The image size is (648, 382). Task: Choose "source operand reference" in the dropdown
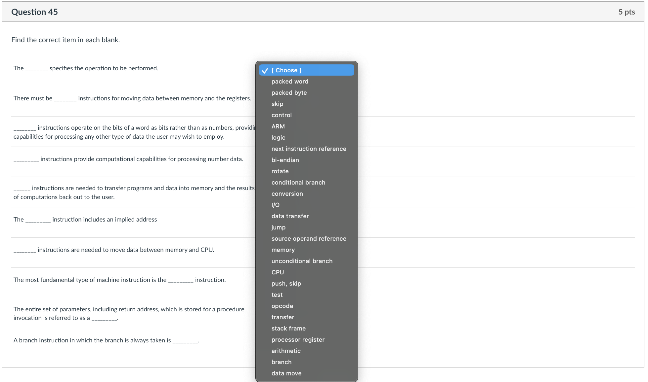[x=309, y=238]
